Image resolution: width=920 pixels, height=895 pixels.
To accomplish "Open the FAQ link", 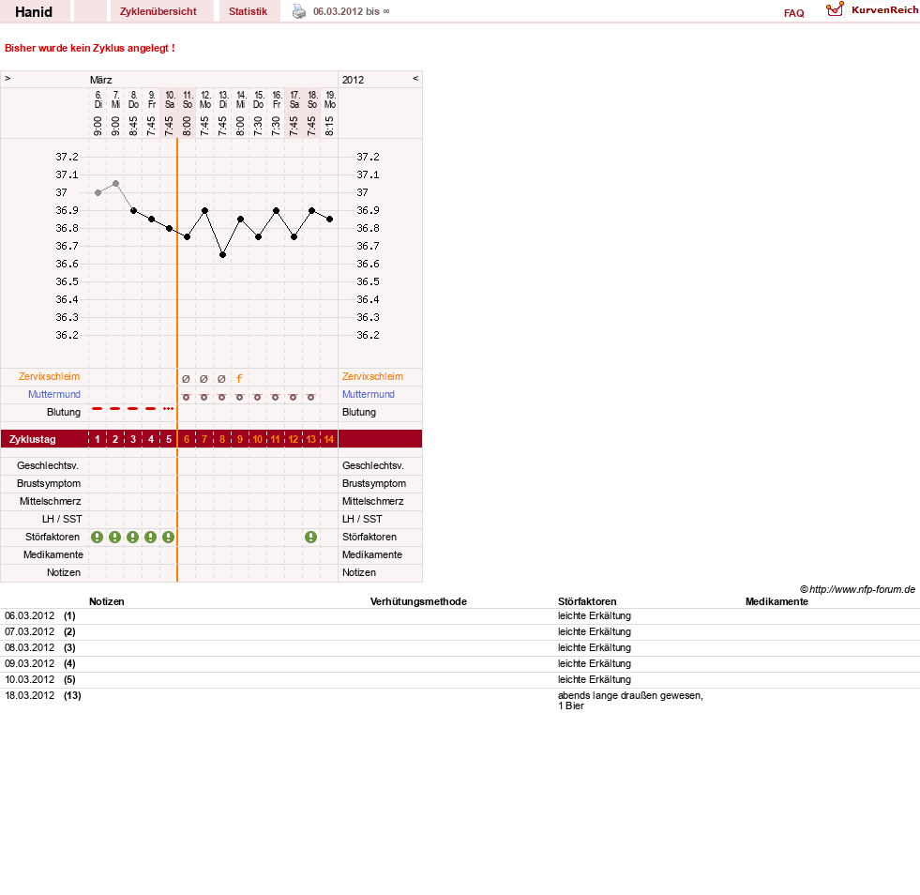I will tap(793, 13).
